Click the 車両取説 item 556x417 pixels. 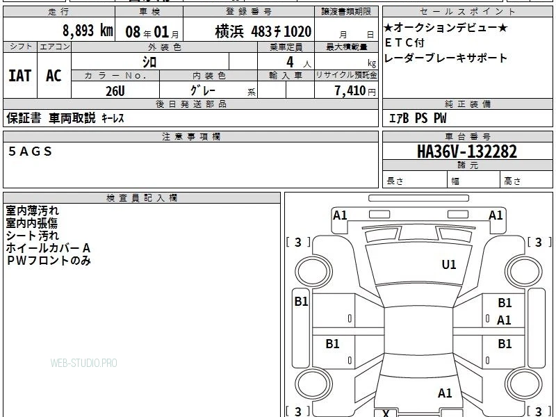coord(72,117)
